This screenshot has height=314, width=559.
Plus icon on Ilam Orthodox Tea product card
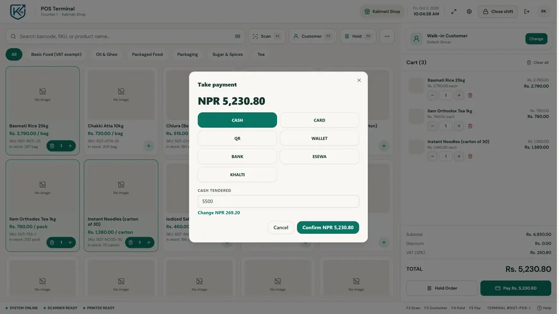pyautogui.click(x=70, y=242)
